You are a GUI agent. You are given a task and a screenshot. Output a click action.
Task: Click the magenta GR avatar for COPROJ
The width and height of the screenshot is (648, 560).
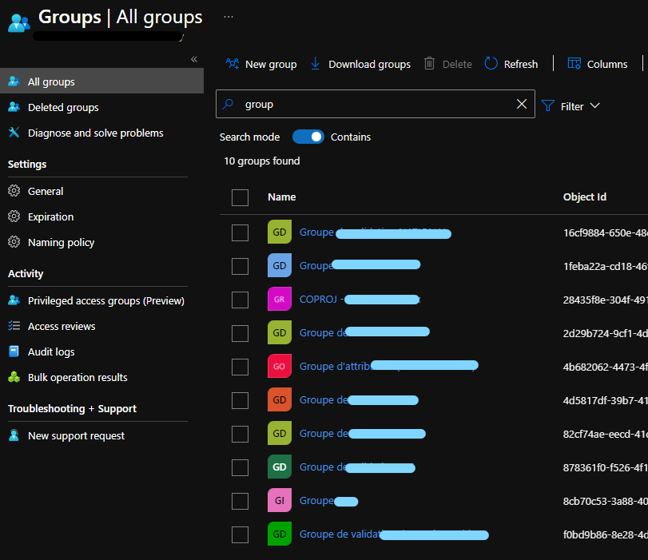tap(280, 299)
